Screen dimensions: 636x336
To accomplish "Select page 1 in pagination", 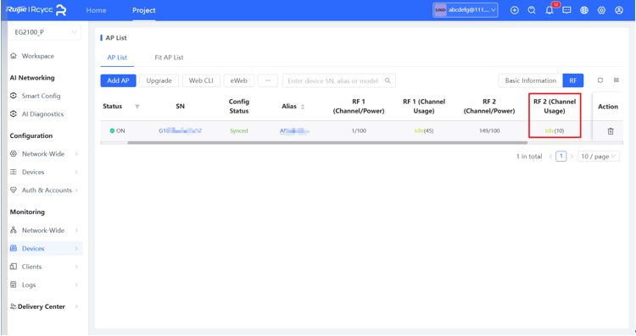I will coord(561,157).
